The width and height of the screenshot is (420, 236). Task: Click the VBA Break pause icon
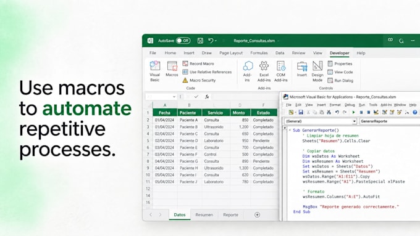361,112
